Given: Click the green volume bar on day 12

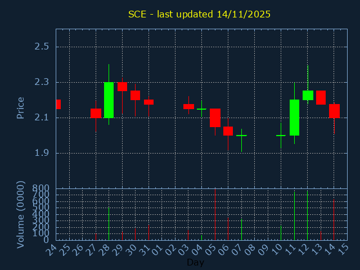Looking at the screenshot, I should coord(307,215).
